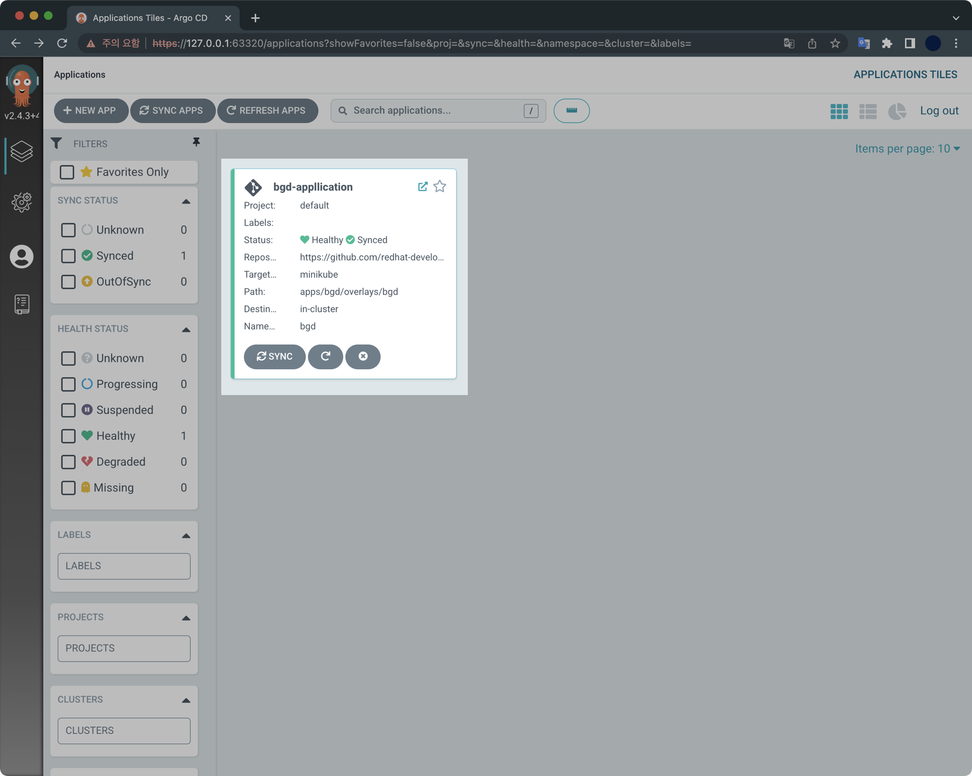Mark bgd-appllication as a favorite
This screenshot has height=776, width=972.
point(440,186)
